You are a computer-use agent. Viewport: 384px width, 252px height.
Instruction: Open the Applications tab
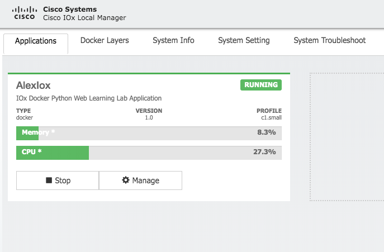point(36,44)
